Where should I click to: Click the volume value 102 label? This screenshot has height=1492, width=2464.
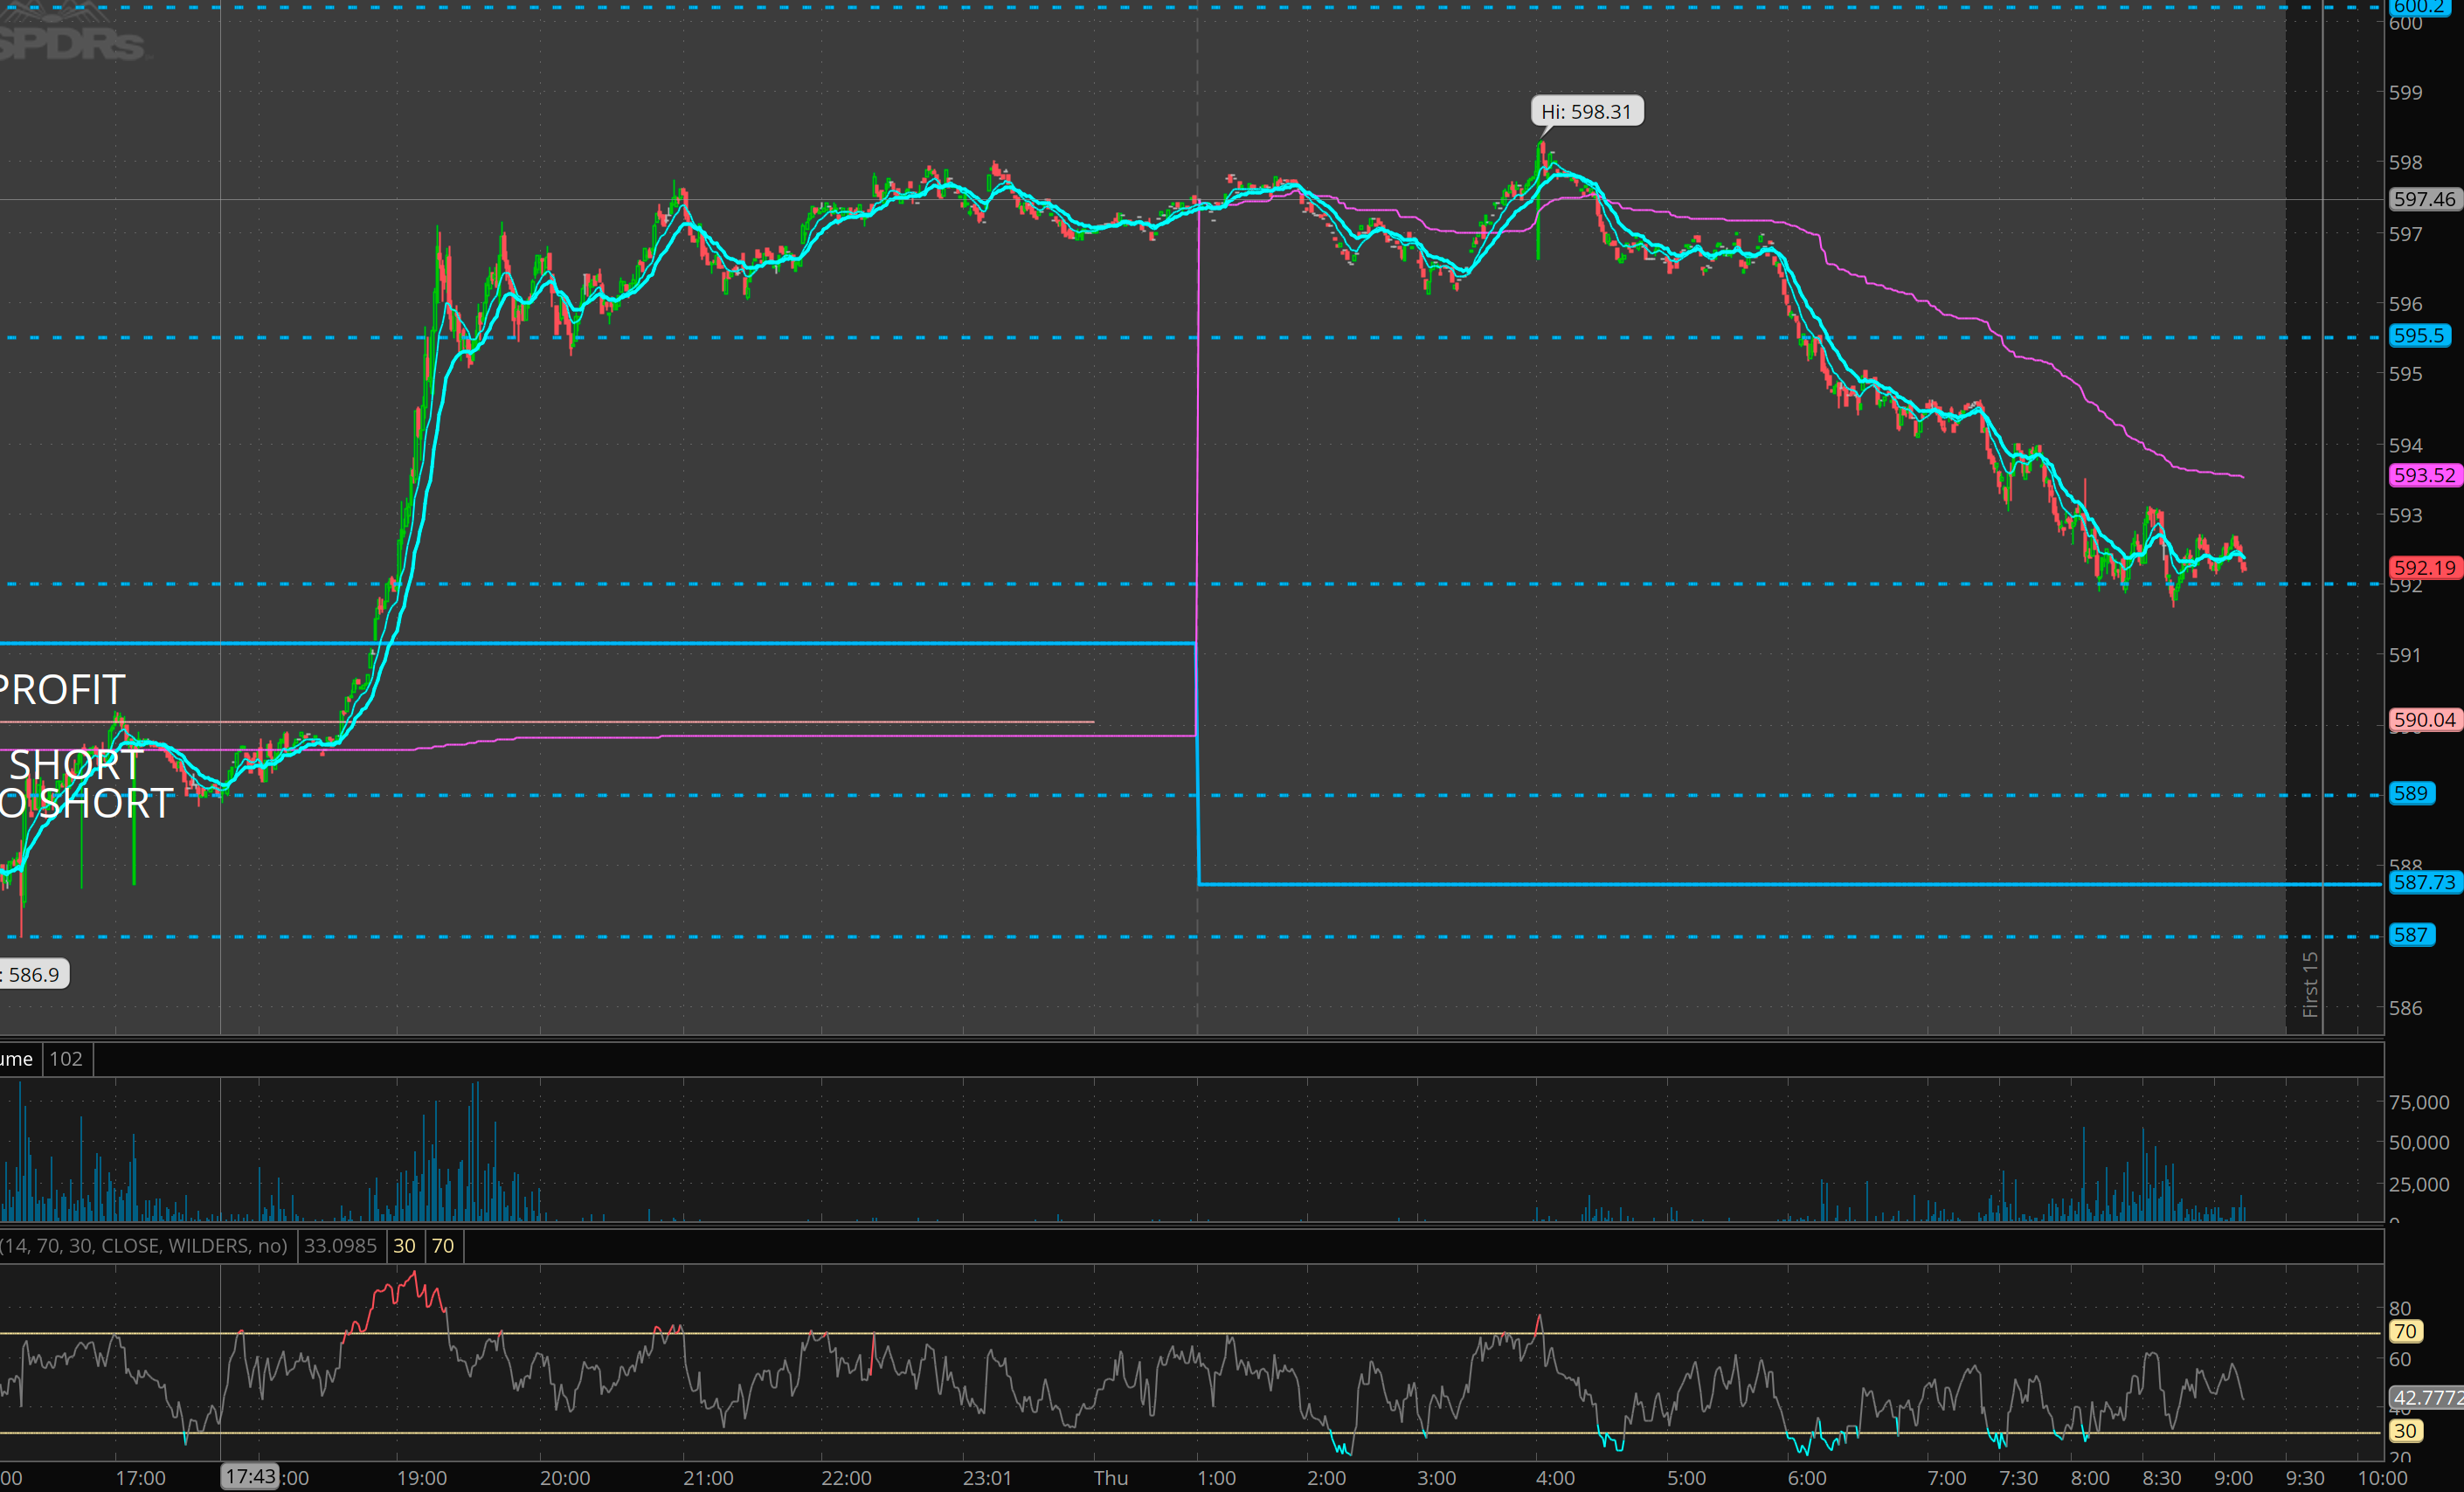click(66, 1059)
